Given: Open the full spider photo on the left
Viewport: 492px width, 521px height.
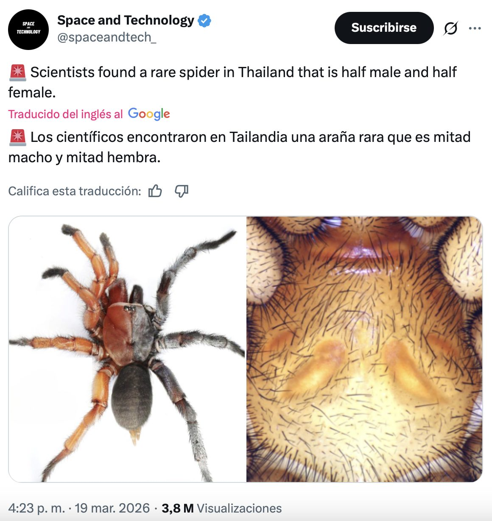Looking at the screenshot, I should pyautogui.click(x=127, y=349).
